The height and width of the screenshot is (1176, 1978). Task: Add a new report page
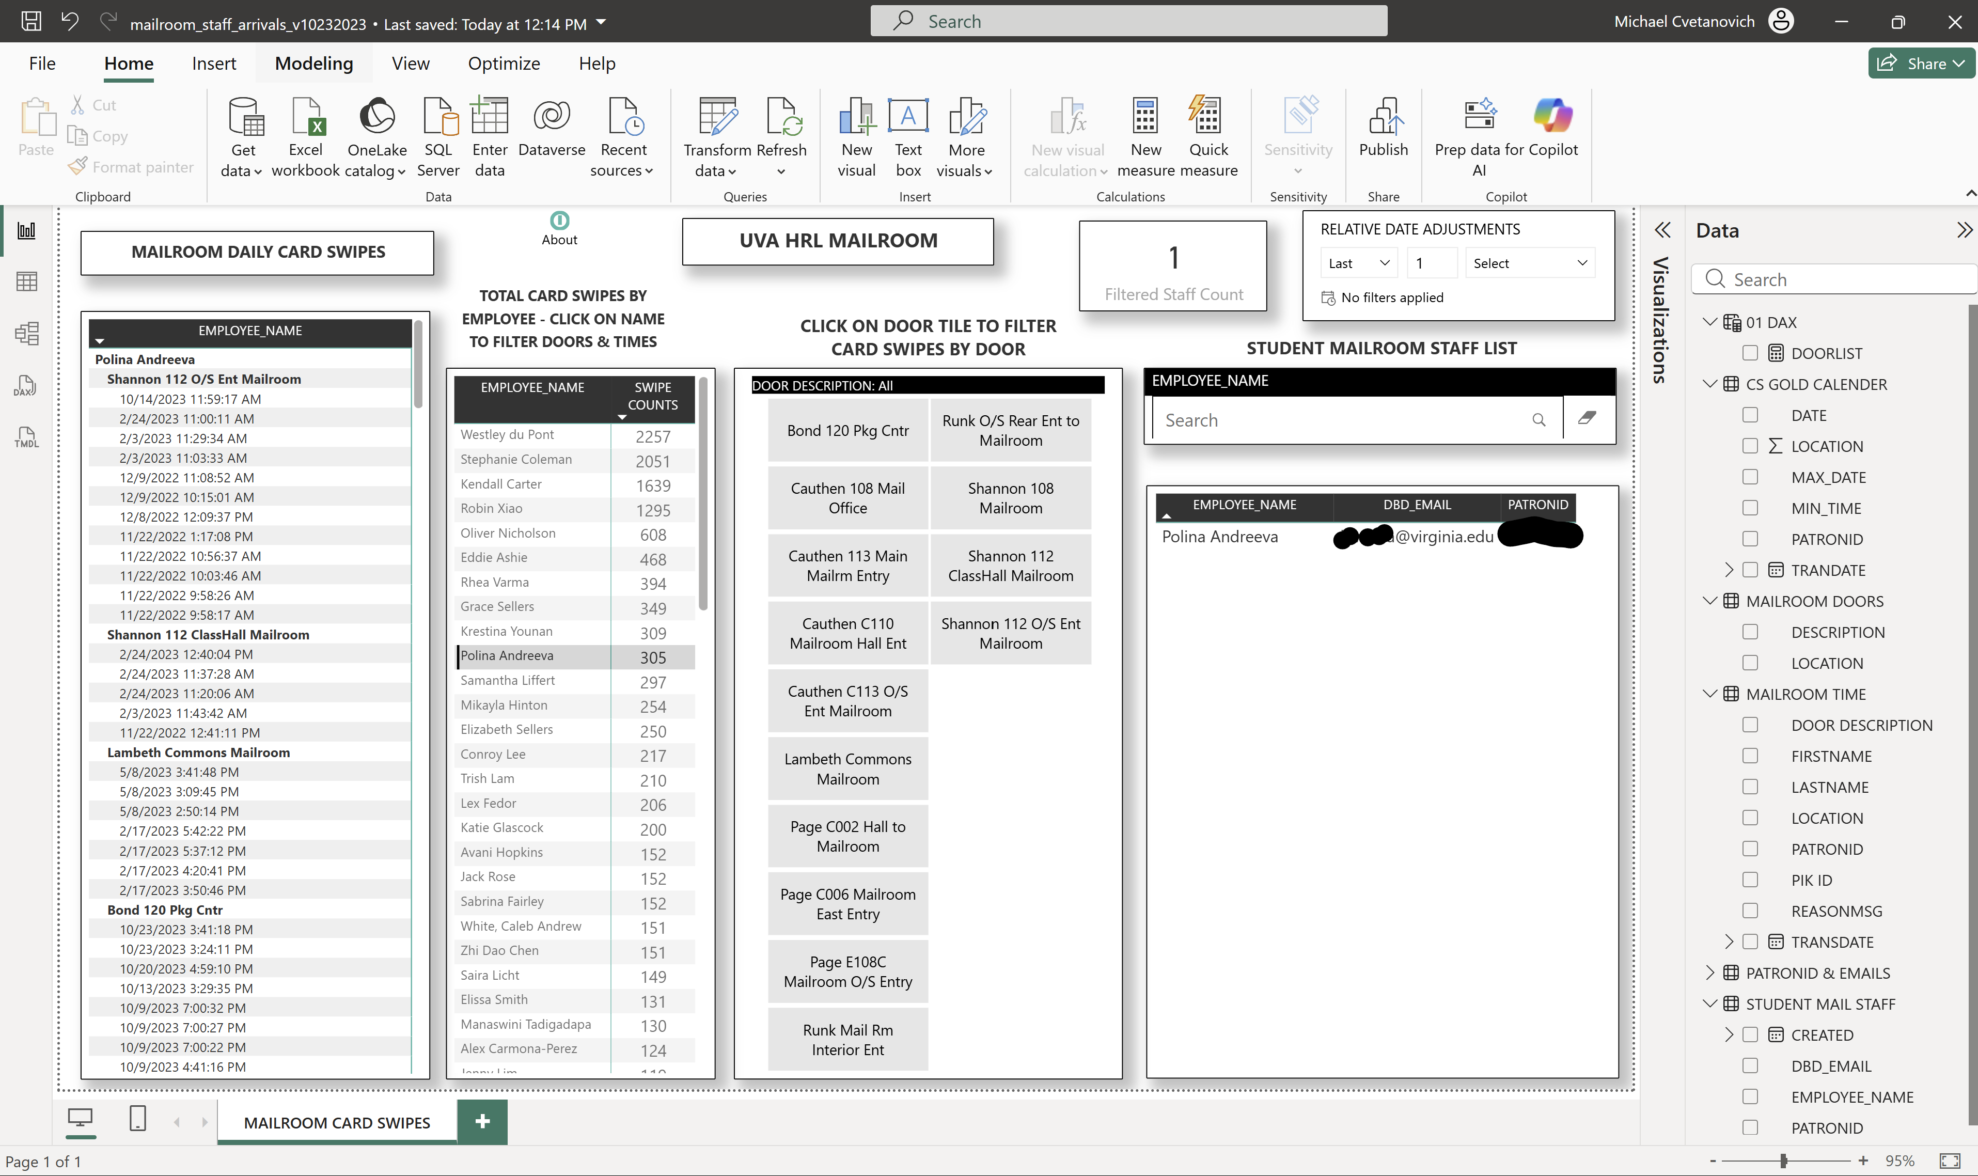tap(482, 1121)
